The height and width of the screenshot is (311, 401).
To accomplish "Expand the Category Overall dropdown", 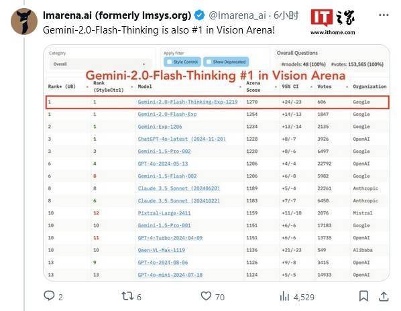I will pos(100,64).
